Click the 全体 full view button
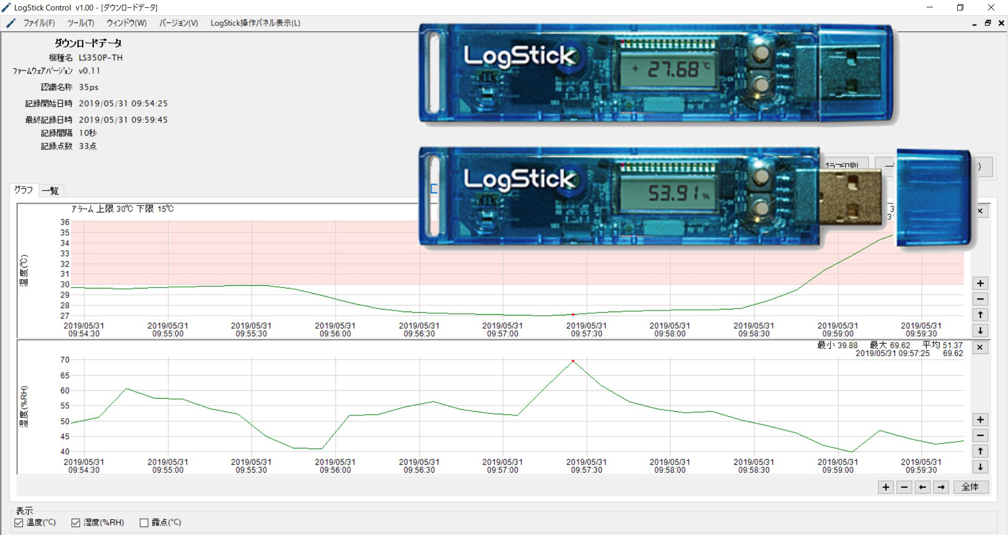The image size is (1008, 535). 971,487
